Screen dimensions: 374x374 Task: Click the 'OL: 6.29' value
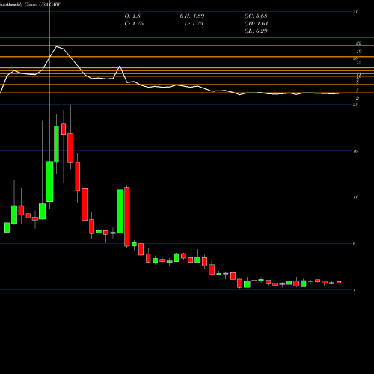click(x=256, y=31)
